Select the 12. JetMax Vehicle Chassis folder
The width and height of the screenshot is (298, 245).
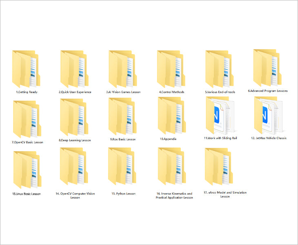(268, 116)
